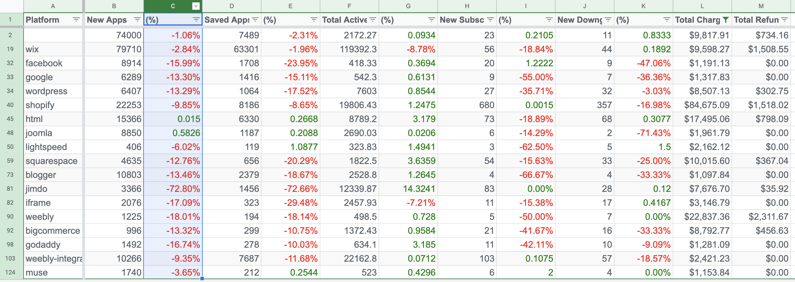Open the filter menu on column K's (%) header
Viewport: 795px width, 282px height.
click(x=667, y=20)
